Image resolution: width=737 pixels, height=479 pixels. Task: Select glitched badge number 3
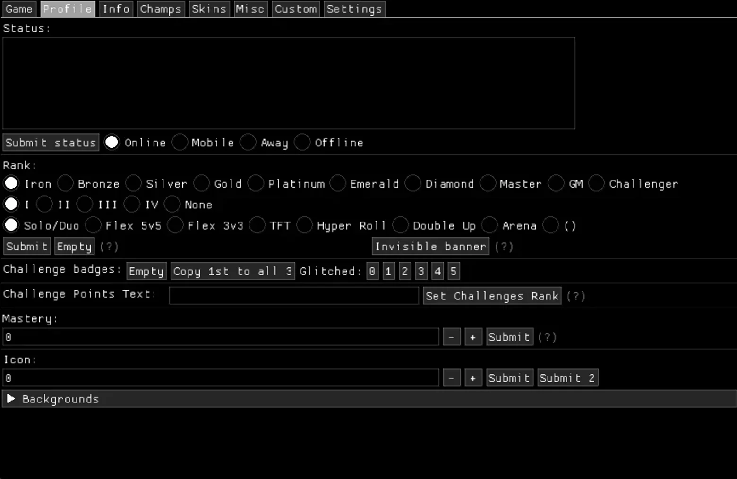pyautogui.click(x=421, y=271)
